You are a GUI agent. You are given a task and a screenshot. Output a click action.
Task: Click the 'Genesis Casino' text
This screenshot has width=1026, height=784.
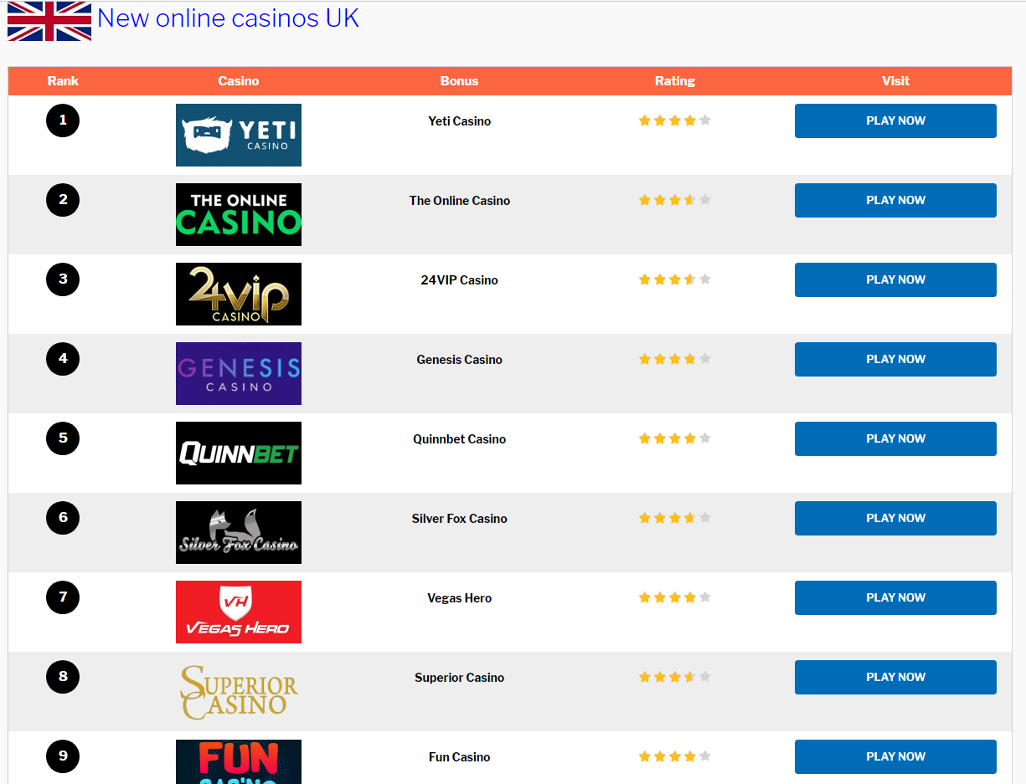(460, 360)
